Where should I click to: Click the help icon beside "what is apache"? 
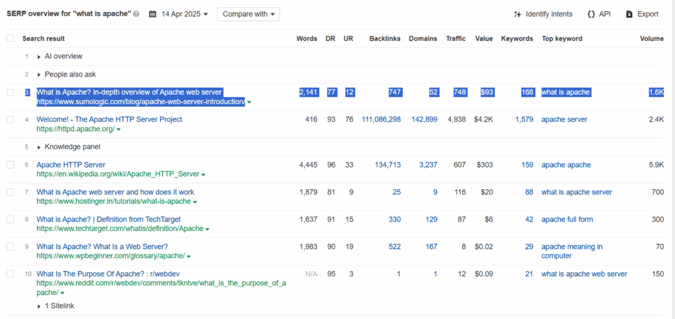tap(136, 14)
